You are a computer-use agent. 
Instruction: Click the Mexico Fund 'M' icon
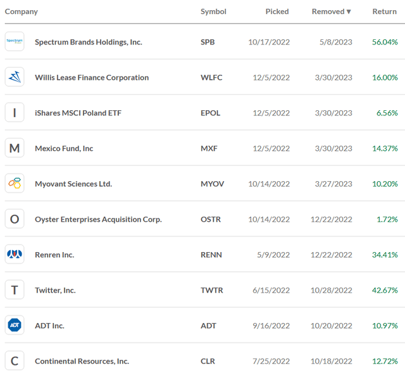(x=15, y=148)
